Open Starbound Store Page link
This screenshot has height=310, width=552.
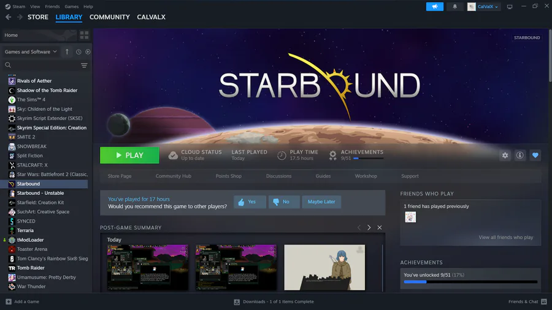(120, 176)
